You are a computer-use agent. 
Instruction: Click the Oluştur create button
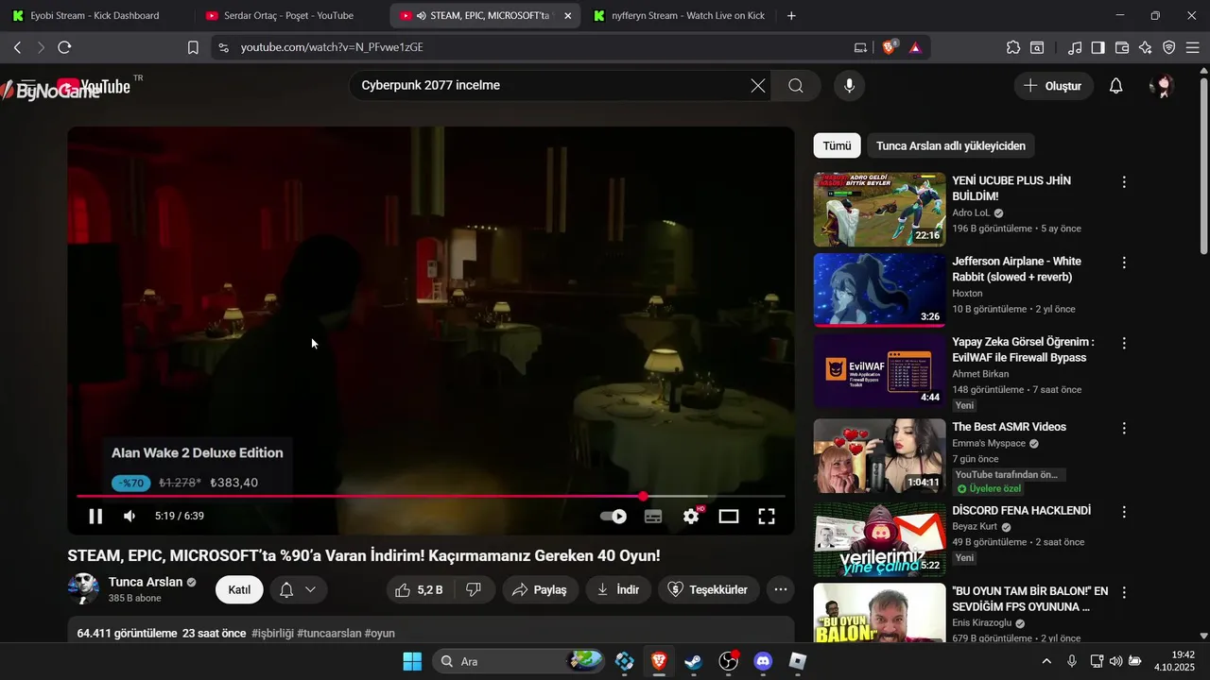tap(1053, 86)
